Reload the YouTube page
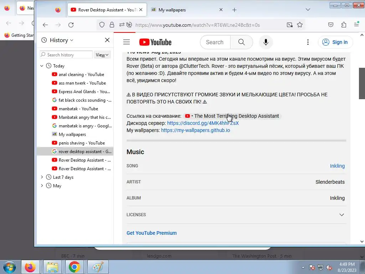365x274 pixels. [x=71, y=25]
